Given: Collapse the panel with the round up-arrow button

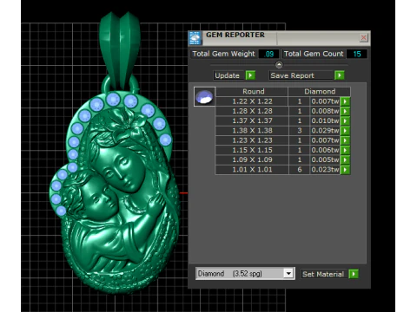Looking at the screenshot, I should pyautogui.click(x=279, y=65).
